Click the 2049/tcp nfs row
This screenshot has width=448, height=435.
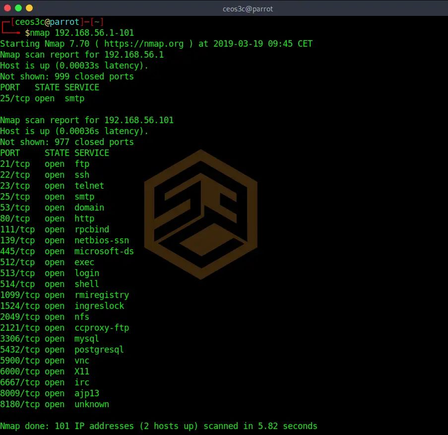point(45,317)
